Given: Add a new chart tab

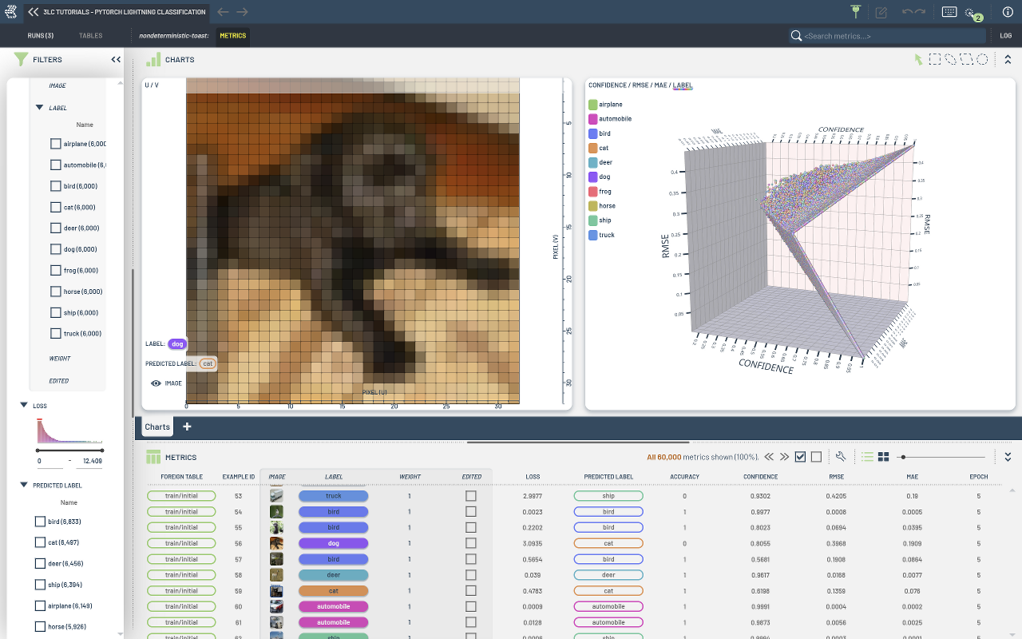Looking at the screenshot, I should tap(188, 427).
